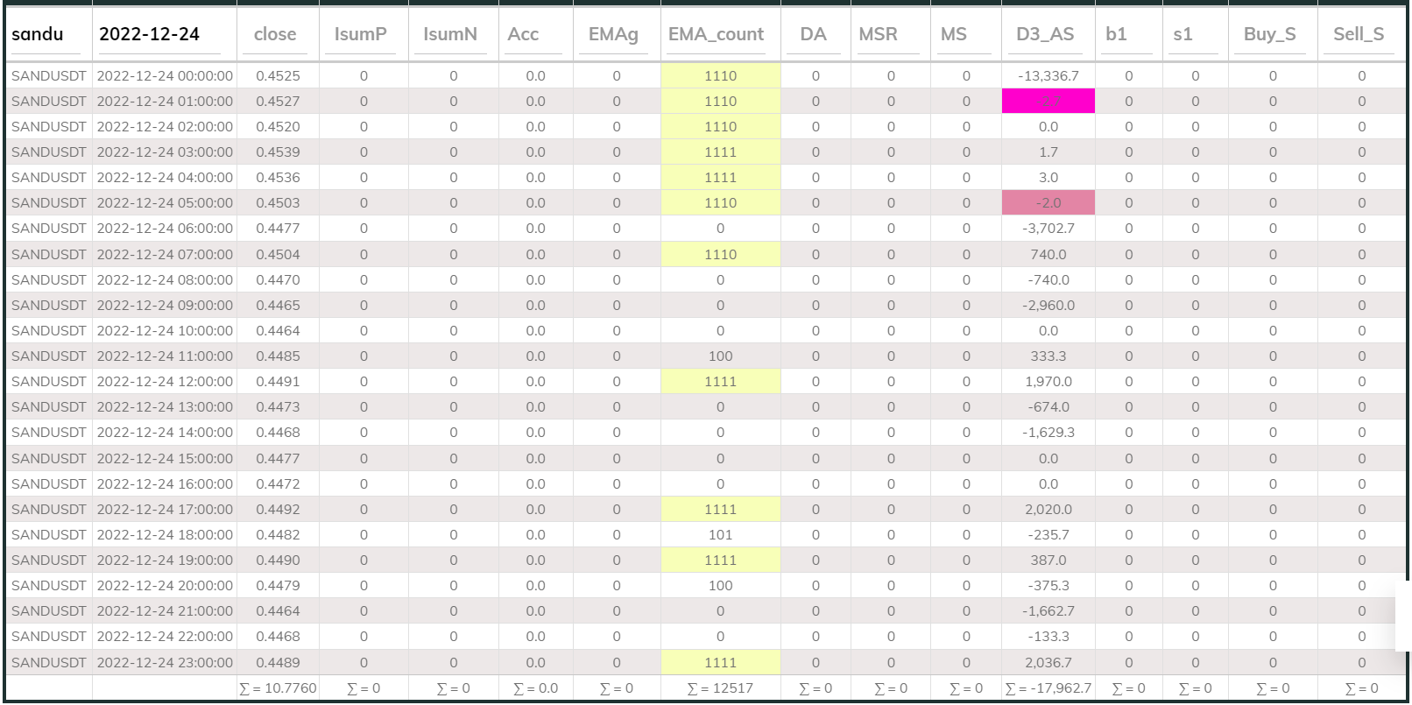Screen dimensions: 1412x705
Task: Click the Sell_S column filter field
Action: point(1360,34)
